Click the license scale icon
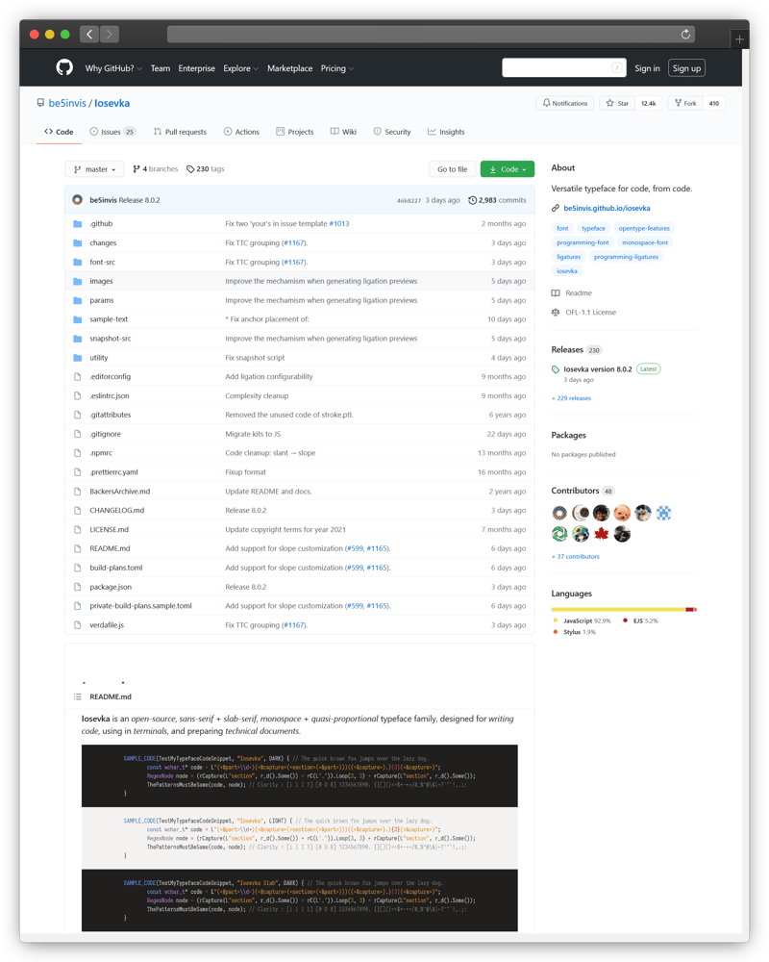 555,313
